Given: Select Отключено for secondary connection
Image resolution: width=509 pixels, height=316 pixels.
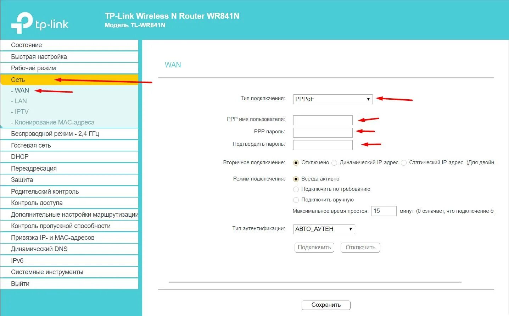Looking at the screenshot, I should click(296, 163).
